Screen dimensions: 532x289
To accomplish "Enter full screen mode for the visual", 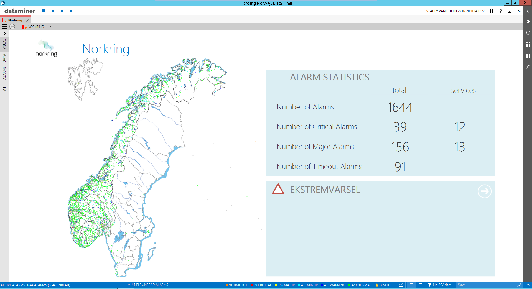I will pyautogui.click(x=519, y=34).
